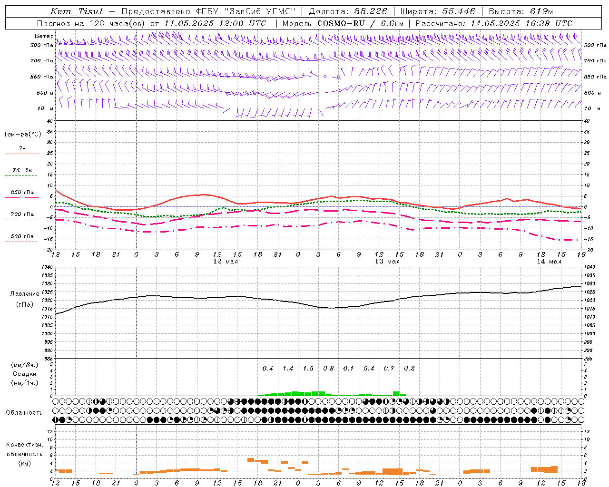The image size is (609, 487).
Task: Click the 1.4 precipitation amount value
Action: coord(288,368)
